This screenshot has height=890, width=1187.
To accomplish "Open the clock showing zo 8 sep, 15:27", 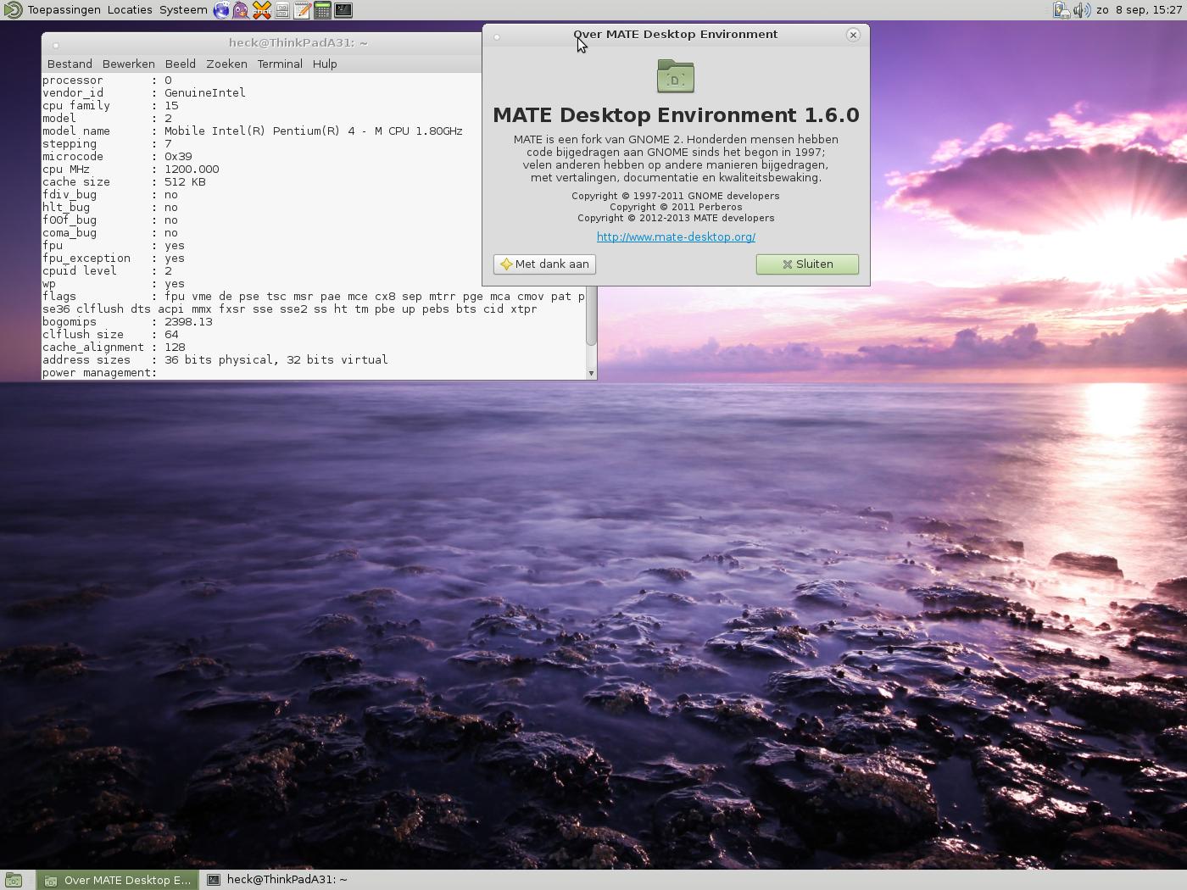I will (x=1139, y=10).
